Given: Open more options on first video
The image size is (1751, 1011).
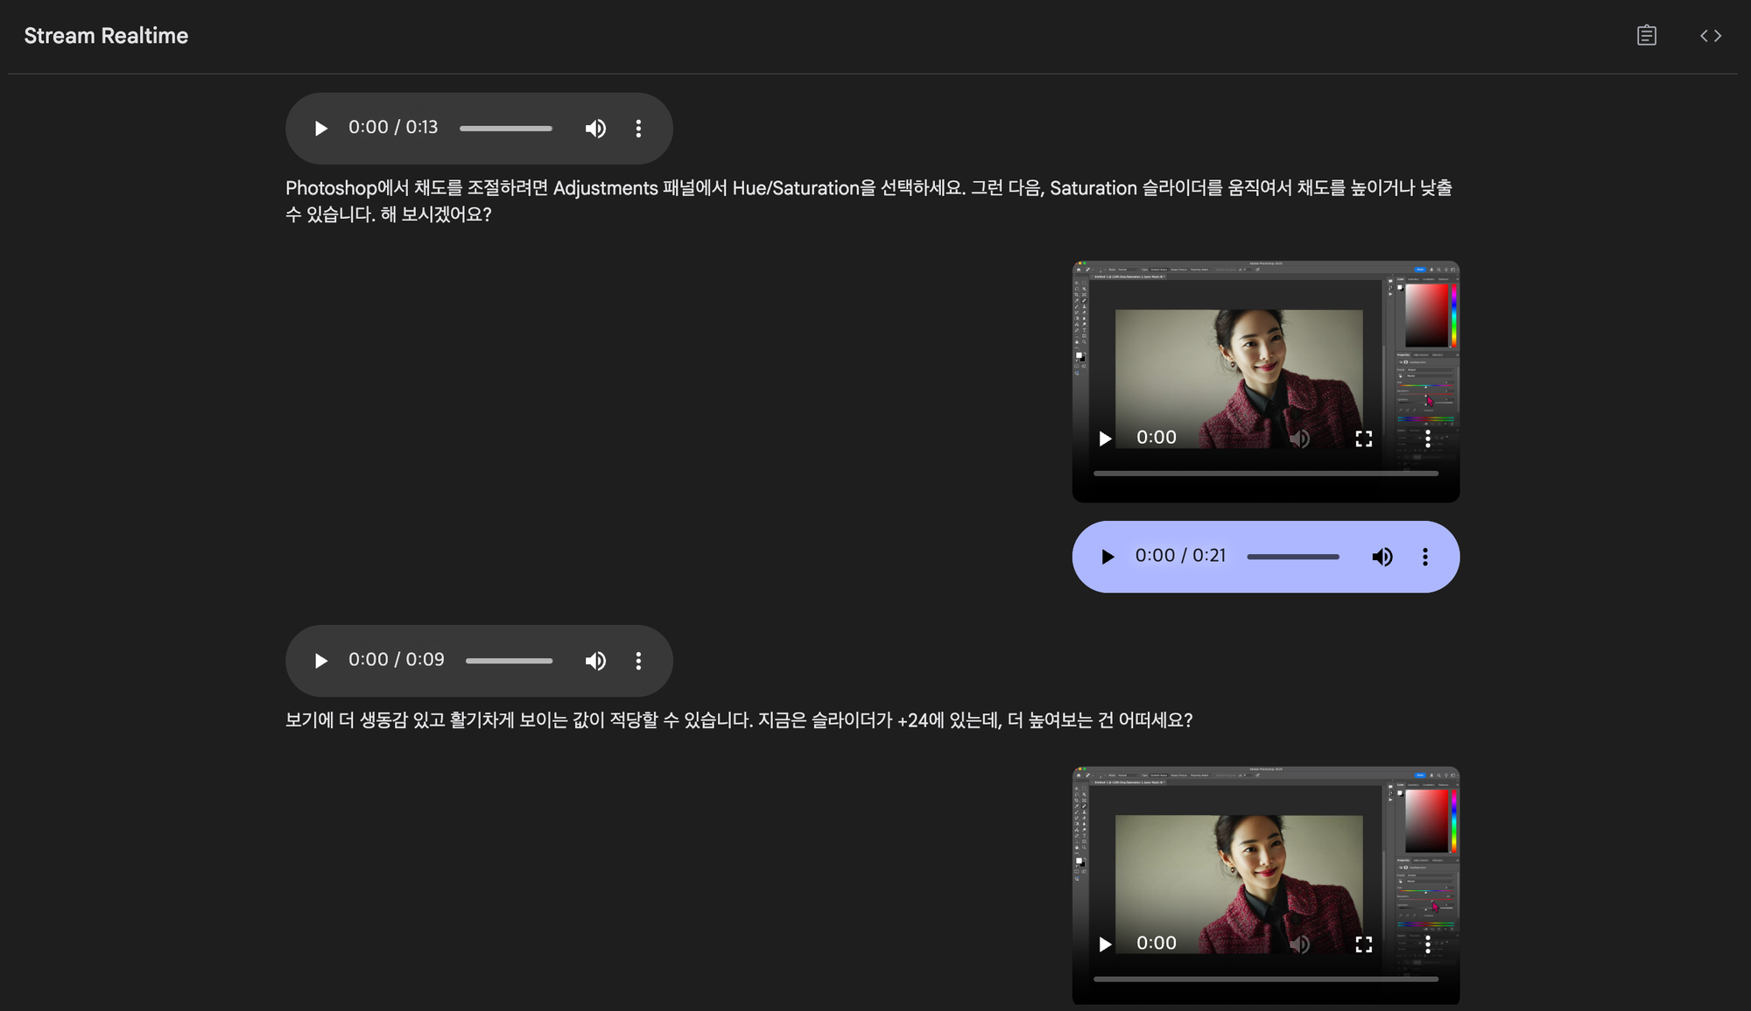Looking at the screenshot, I should click(x=1427, y=439).
